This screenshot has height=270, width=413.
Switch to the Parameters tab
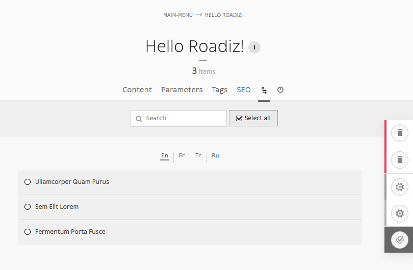[182, 90]
